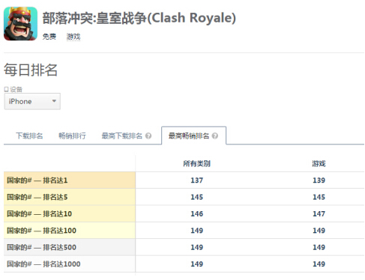This screenshot has width=365, height=280.
Task: Select the 国家的# — 排名达1 row
Action: 184,180
